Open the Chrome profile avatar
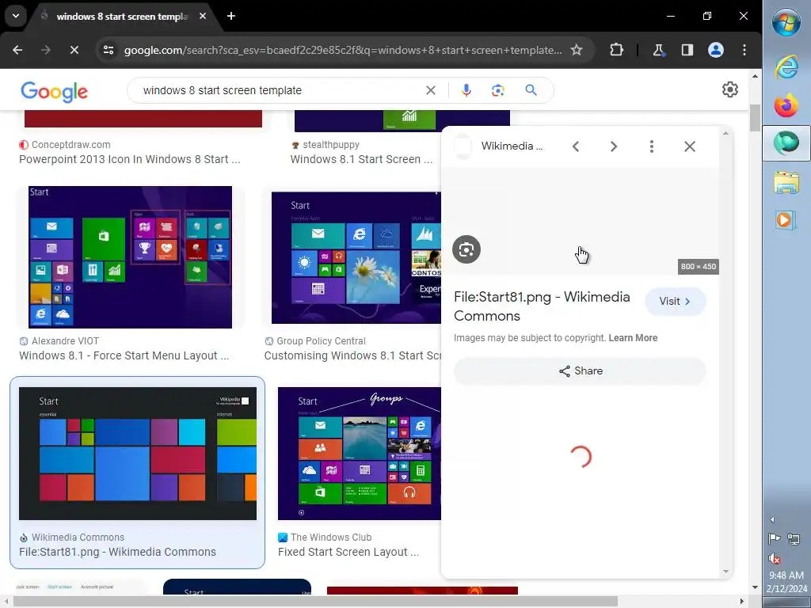Image resolution: width=811 pixels, height=608 pixels. coord(716,50)
